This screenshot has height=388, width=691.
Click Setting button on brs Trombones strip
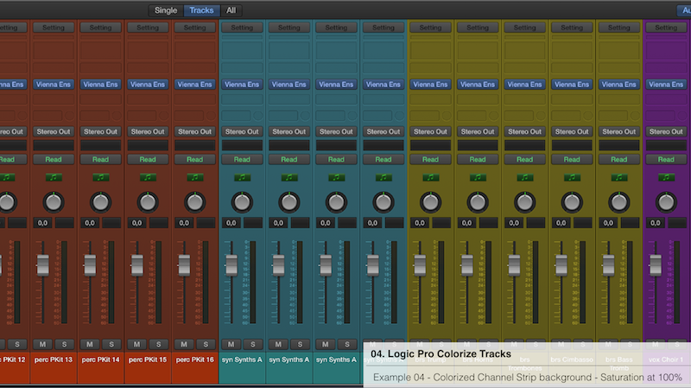pyautogui.click(x=525, y=28)
